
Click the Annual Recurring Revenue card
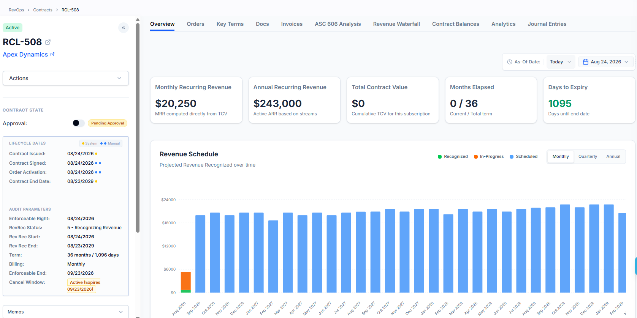click(295, 100)
